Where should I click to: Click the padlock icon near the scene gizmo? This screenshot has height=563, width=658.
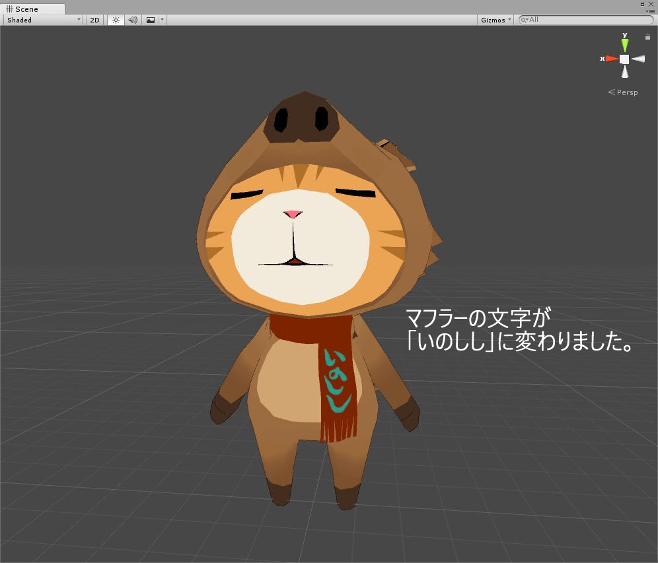point(647,36)
